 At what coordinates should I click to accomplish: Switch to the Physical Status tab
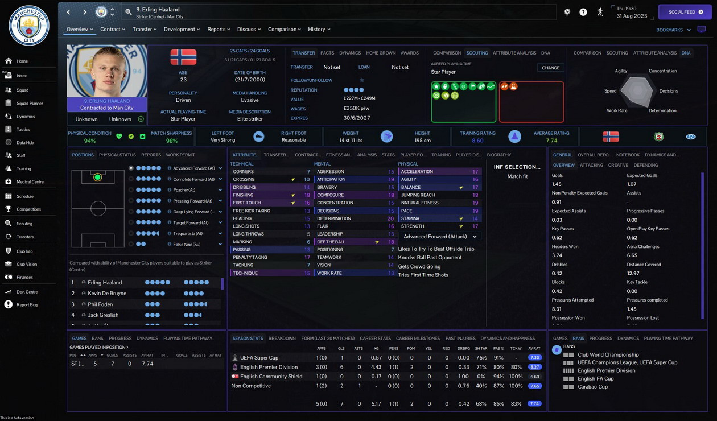coord(117,155)
